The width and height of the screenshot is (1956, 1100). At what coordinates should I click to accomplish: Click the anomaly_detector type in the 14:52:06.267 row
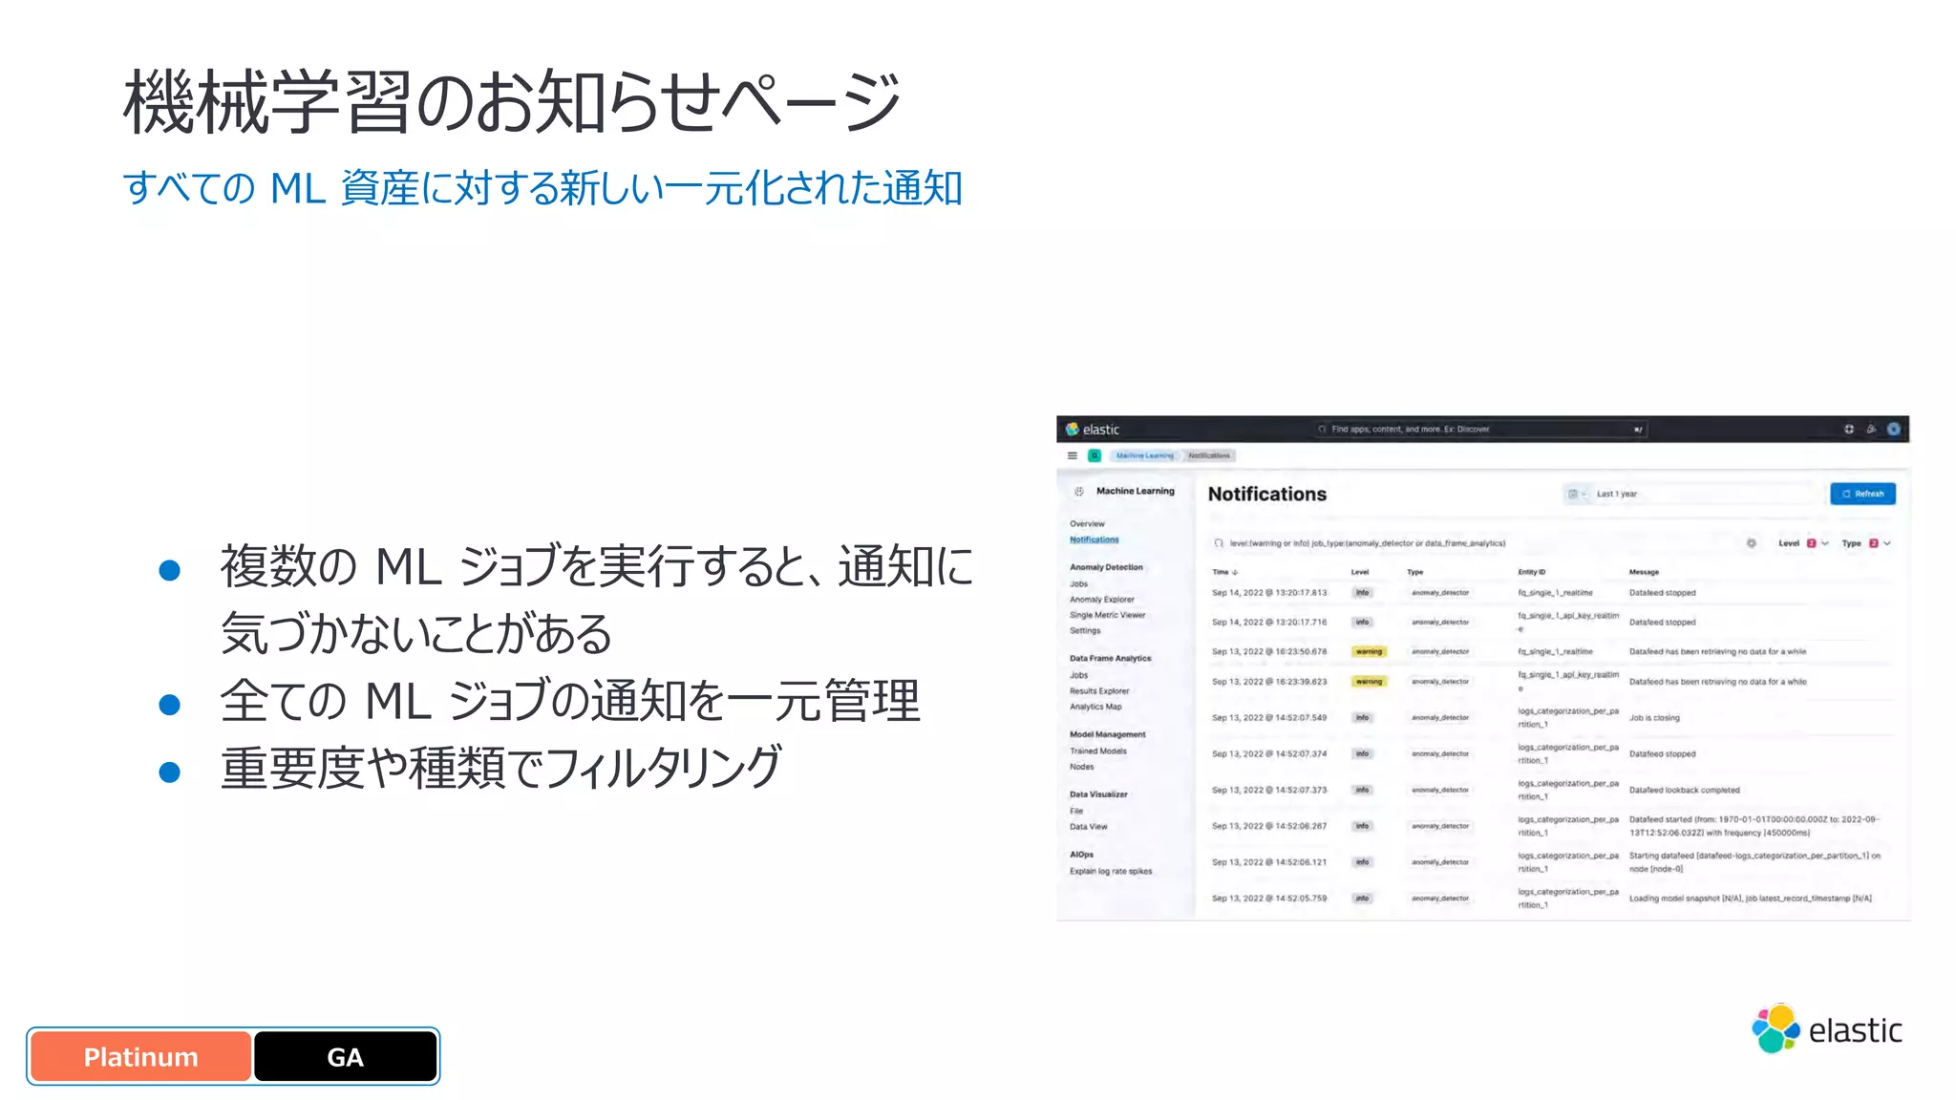pyautogui.click(x=1440, y=827)
